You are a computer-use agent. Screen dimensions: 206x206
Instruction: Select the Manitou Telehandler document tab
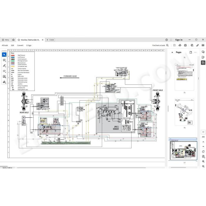click(30, 40)
